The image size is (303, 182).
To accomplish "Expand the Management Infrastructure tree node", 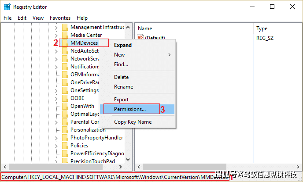I will tap(56, 27).
